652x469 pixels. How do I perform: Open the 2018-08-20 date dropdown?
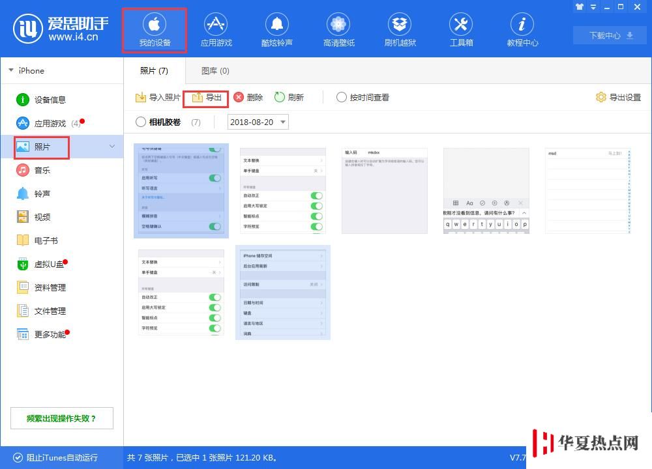click(258, 122)
